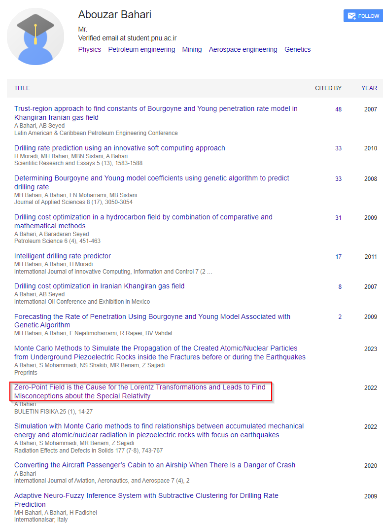
Task: Click the Follow button
Action: tap(363, 16)
